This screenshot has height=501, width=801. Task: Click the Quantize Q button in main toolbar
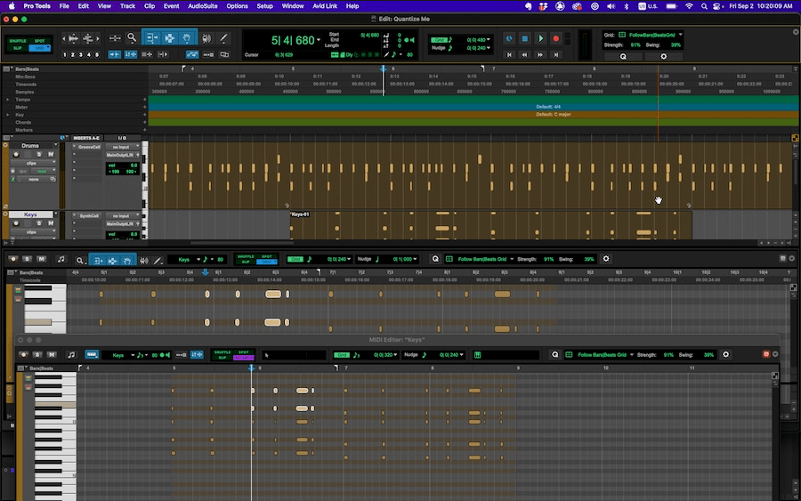tap(623, 56)
